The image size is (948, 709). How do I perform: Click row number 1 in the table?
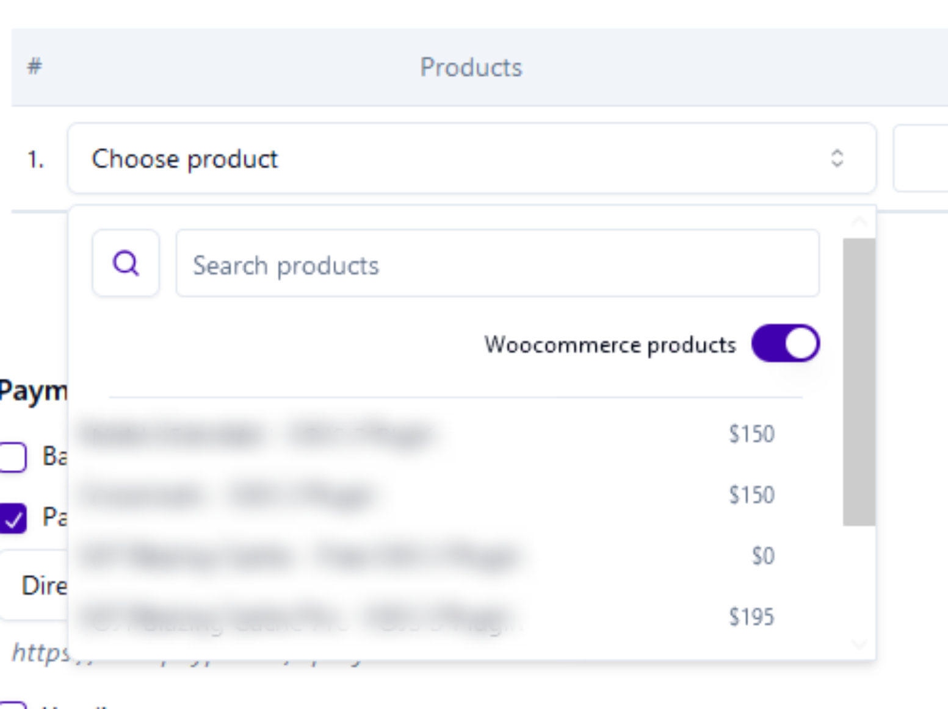point(32,159)
